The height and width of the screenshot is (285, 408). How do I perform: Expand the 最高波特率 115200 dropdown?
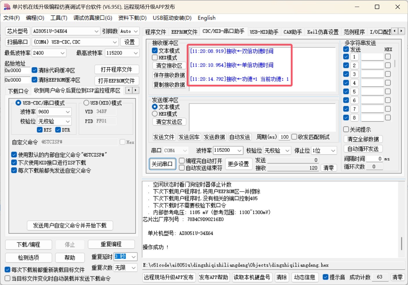click(x=136, y=53)
